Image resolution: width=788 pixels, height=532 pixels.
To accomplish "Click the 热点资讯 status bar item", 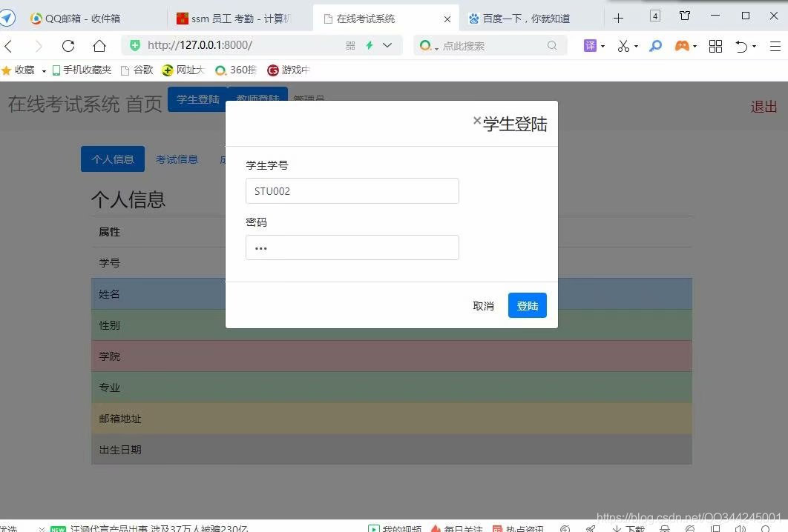I will [x=518, y=528].
